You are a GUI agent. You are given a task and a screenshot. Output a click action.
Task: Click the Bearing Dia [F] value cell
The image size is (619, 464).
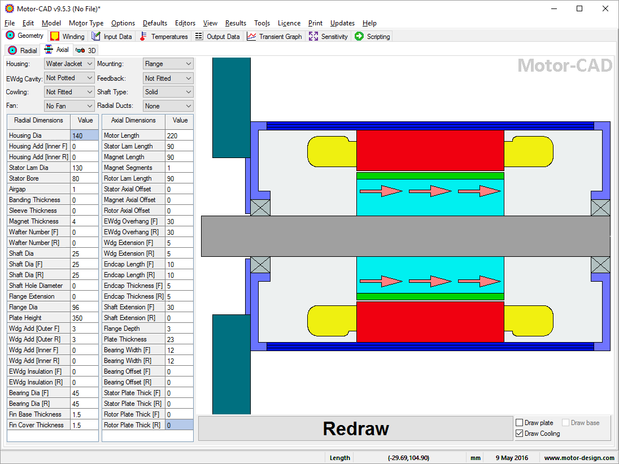click(85, 392)
